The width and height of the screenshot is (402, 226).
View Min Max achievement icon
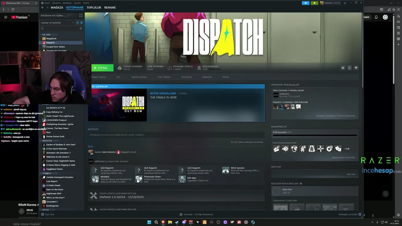182,179
